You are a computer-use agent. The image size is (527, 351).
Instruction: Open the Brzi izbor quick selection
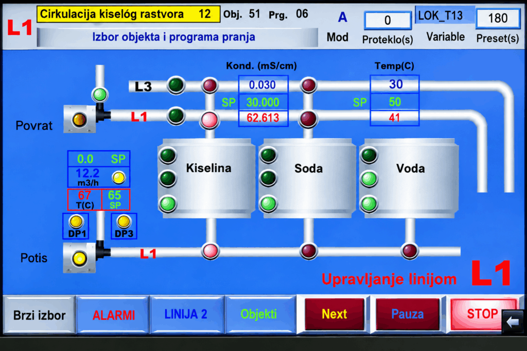point(39,315)
